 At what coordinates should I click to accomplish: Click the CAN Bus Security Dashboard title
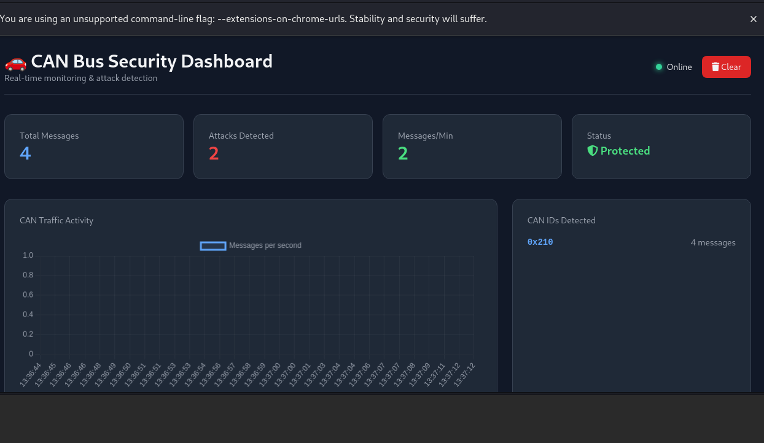coord(152,61)
